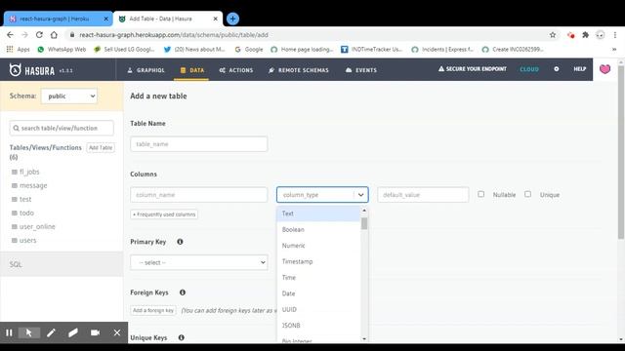Image resolution: width=625 pixels, height=351 pixels.
Task: Open Cloud link in header
Action: [x=529, y=69]
